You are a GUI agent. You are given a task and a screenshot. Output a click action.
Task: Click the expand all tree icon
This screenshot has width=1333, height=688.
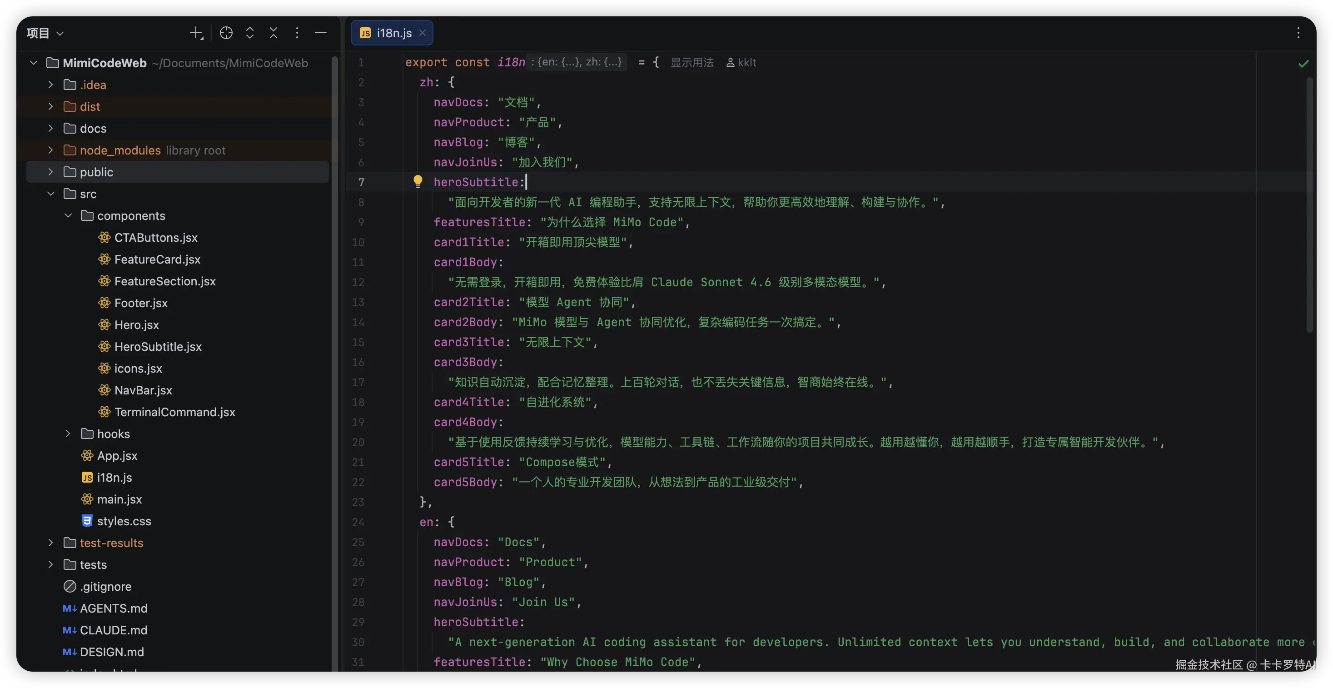[250, 33]
